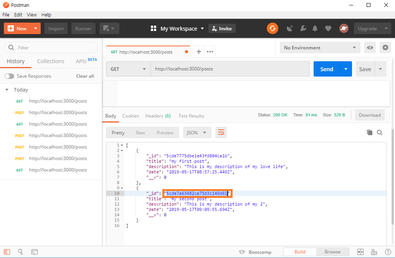
Task: Send the GET request
Action: click(x=327, y=69)
